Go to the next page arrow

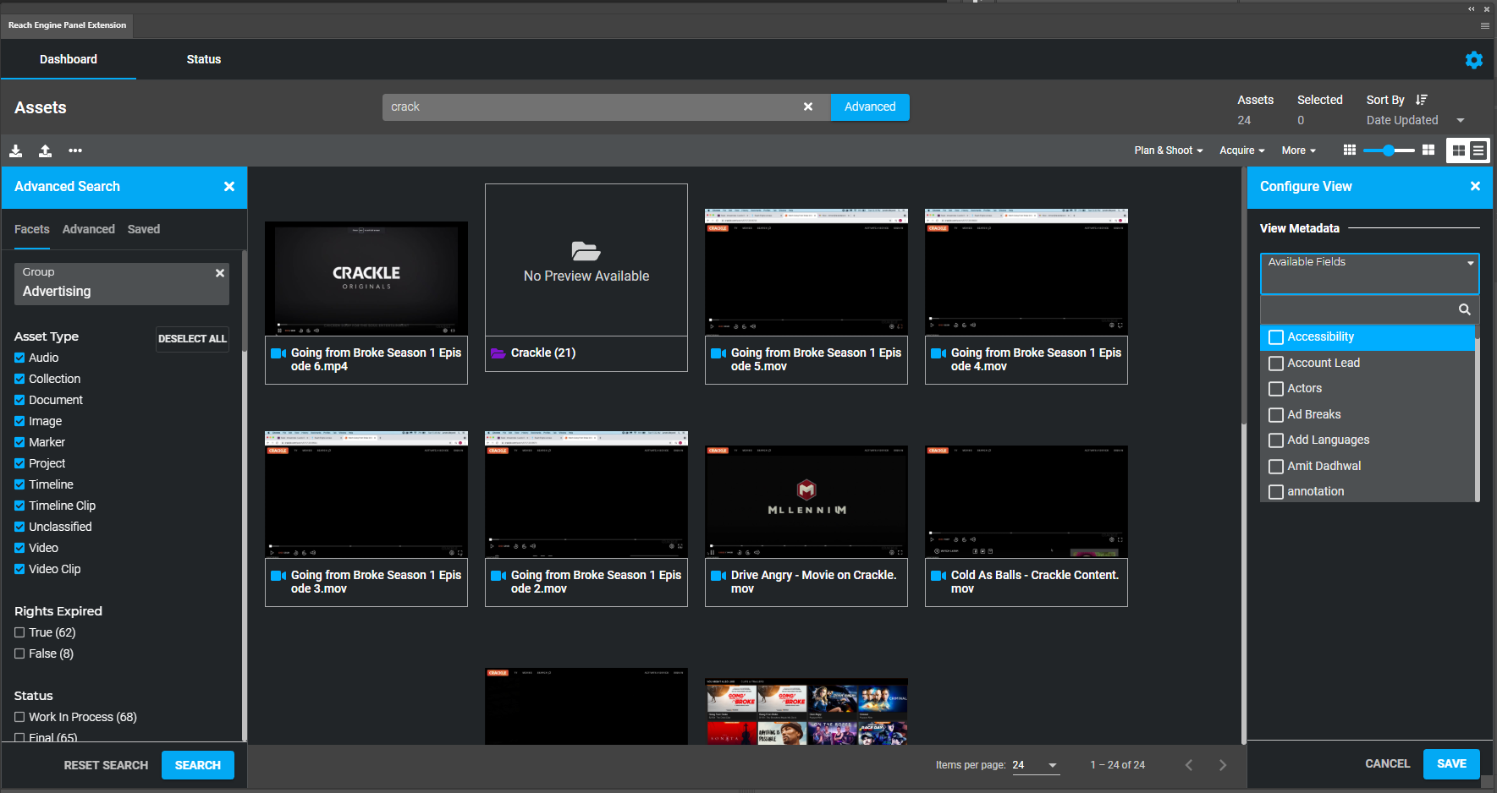1222,765
